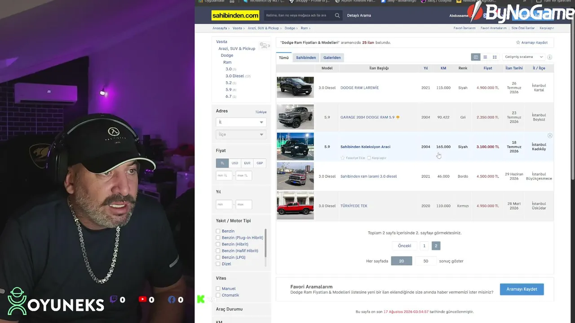Show 20 results per page
575x323 pixels.
pyautogui.click(x=402, y=261)
